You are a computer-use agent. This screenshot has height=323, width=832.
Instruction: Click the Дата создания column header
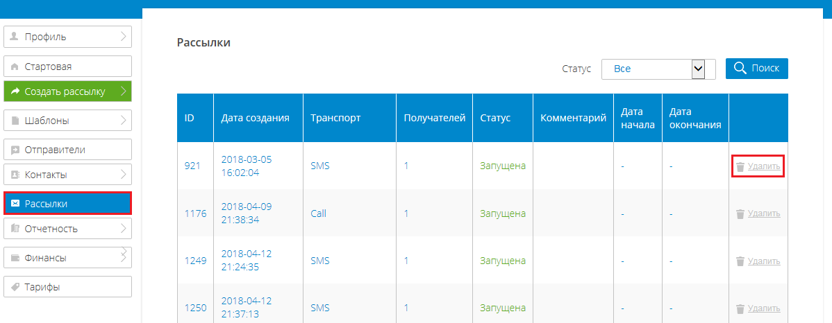tap(255, 118)
